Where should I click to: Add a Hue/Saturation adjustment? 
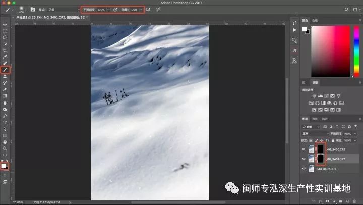click(x=311, y=103)
